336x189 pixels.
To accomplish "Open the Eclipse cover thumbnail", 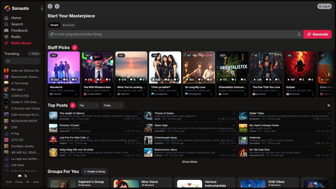I will [300, 67].
